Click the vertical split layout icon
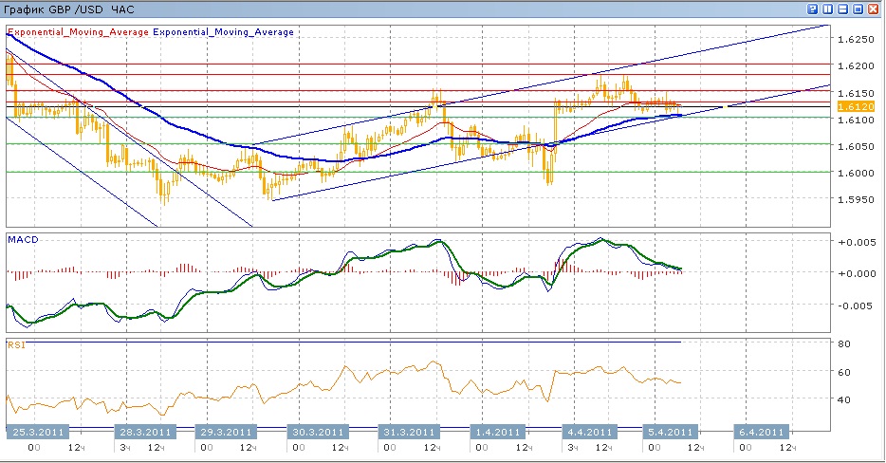 pos(828,9)
